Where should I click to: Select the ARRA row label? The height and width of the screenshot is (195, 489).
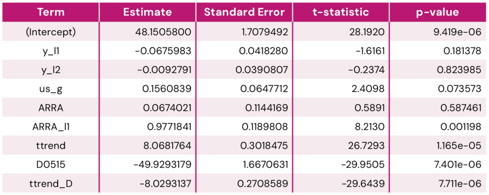(51, 108)
